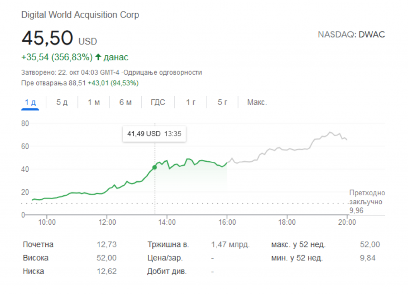Click the Претходно закључно 9,96 label

coord(366,202)
